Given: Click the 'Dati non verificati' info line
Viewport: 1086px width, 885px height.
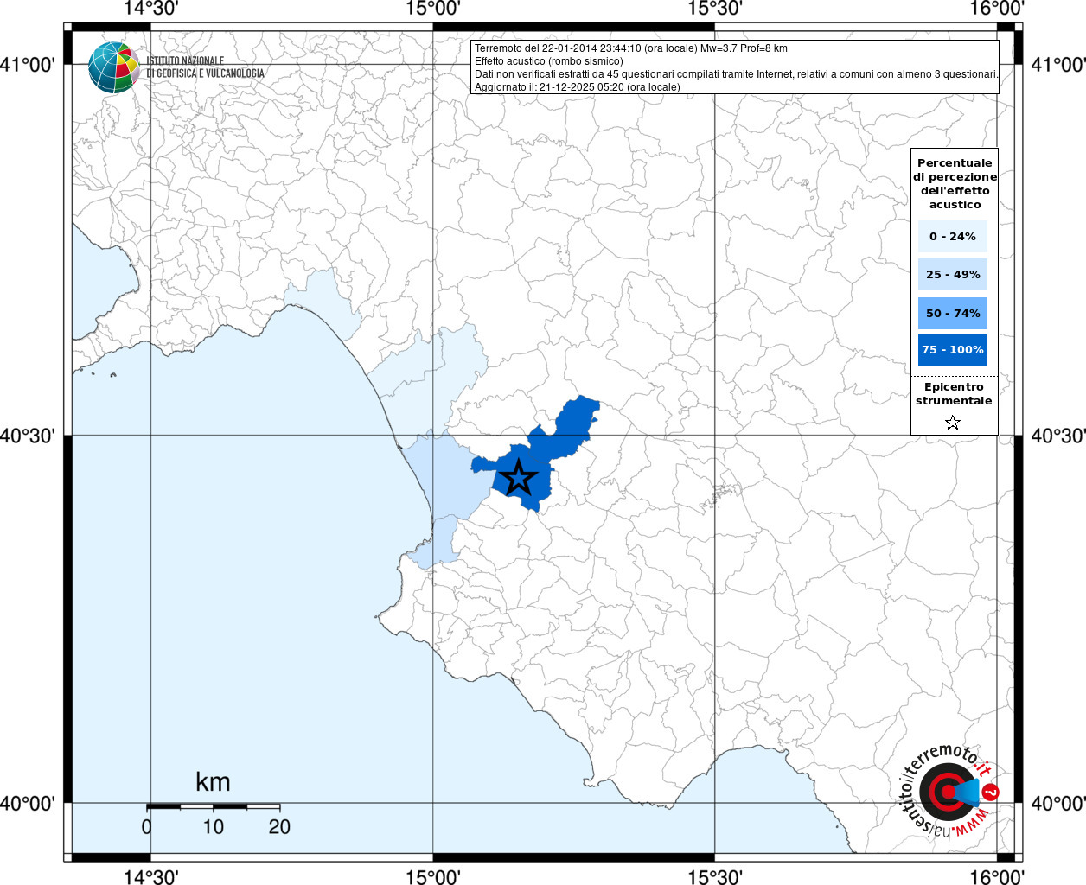Looking at the screenshot, I should [x=737, y=74].
